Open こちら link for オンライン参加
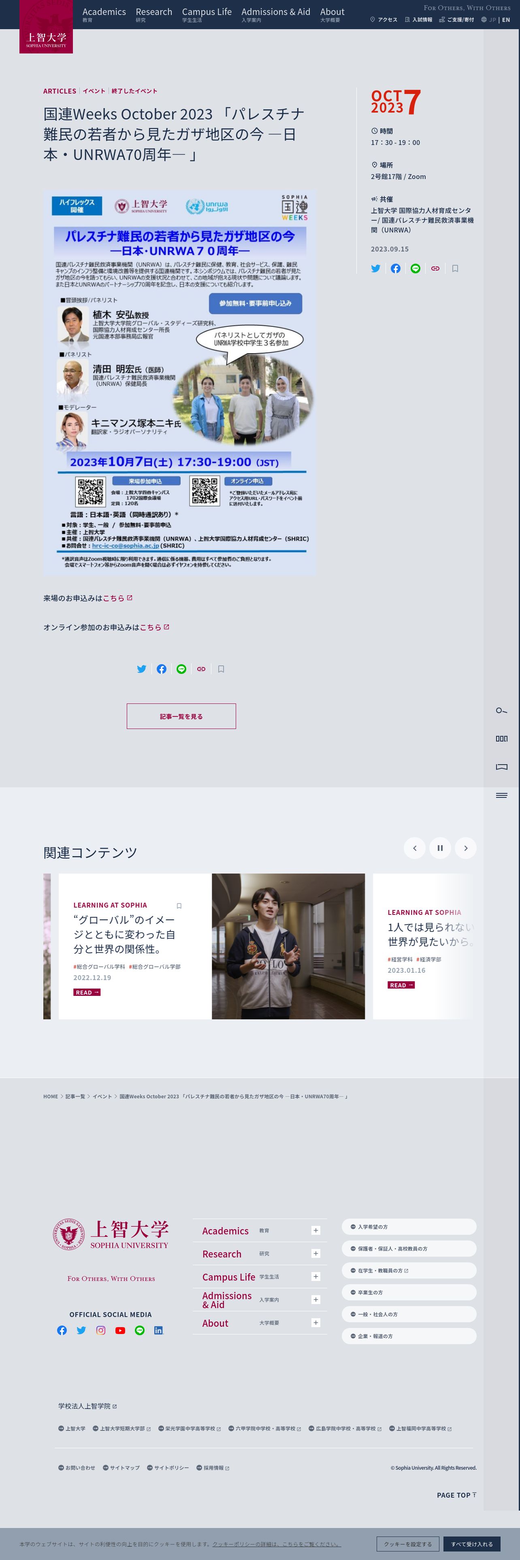 (154, 627)
